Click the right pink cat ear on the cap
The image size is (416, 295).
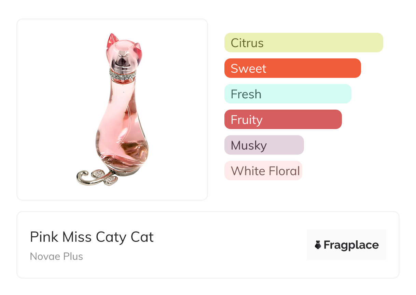(137, 50)
